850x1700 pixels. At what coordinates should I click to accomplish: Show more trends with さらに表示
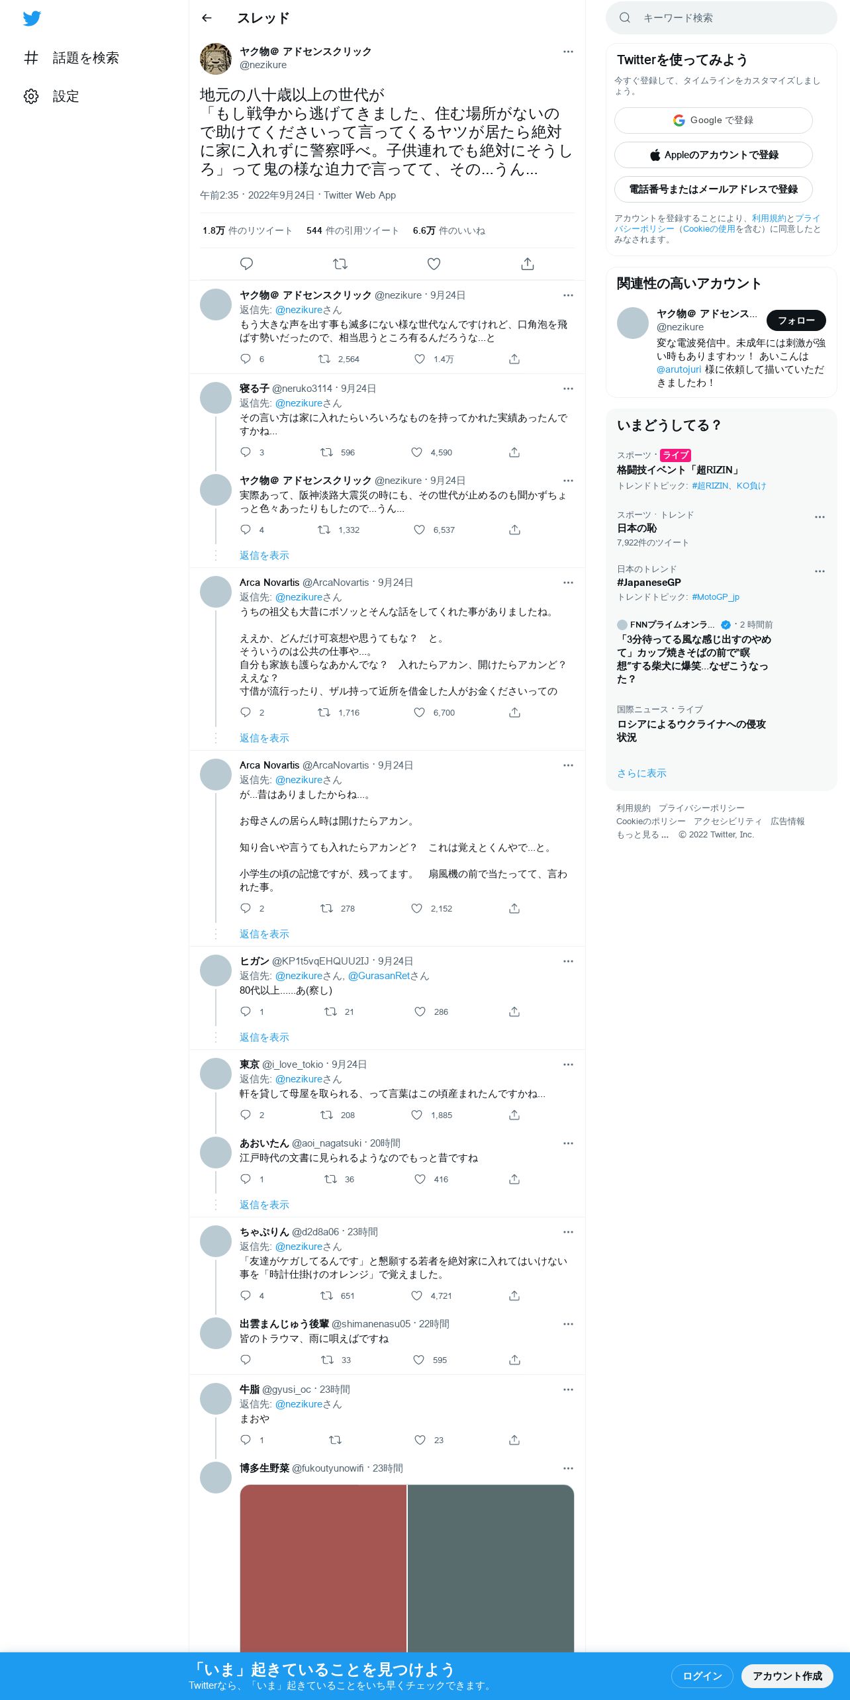[641, 773]
